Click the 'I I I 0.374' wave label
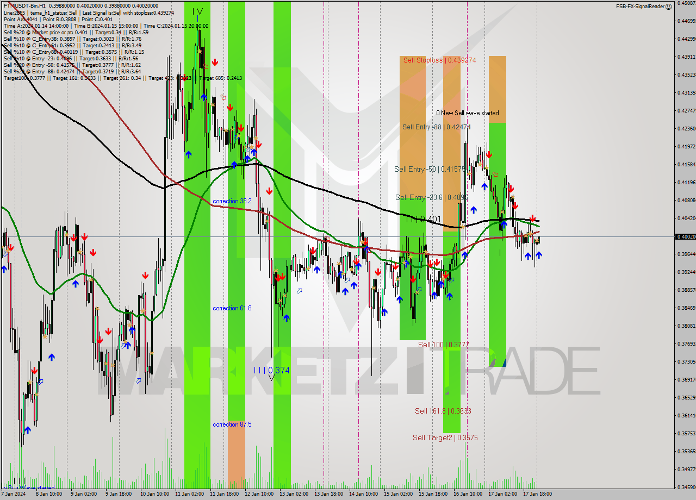696x500 pixels. point(271,370)
